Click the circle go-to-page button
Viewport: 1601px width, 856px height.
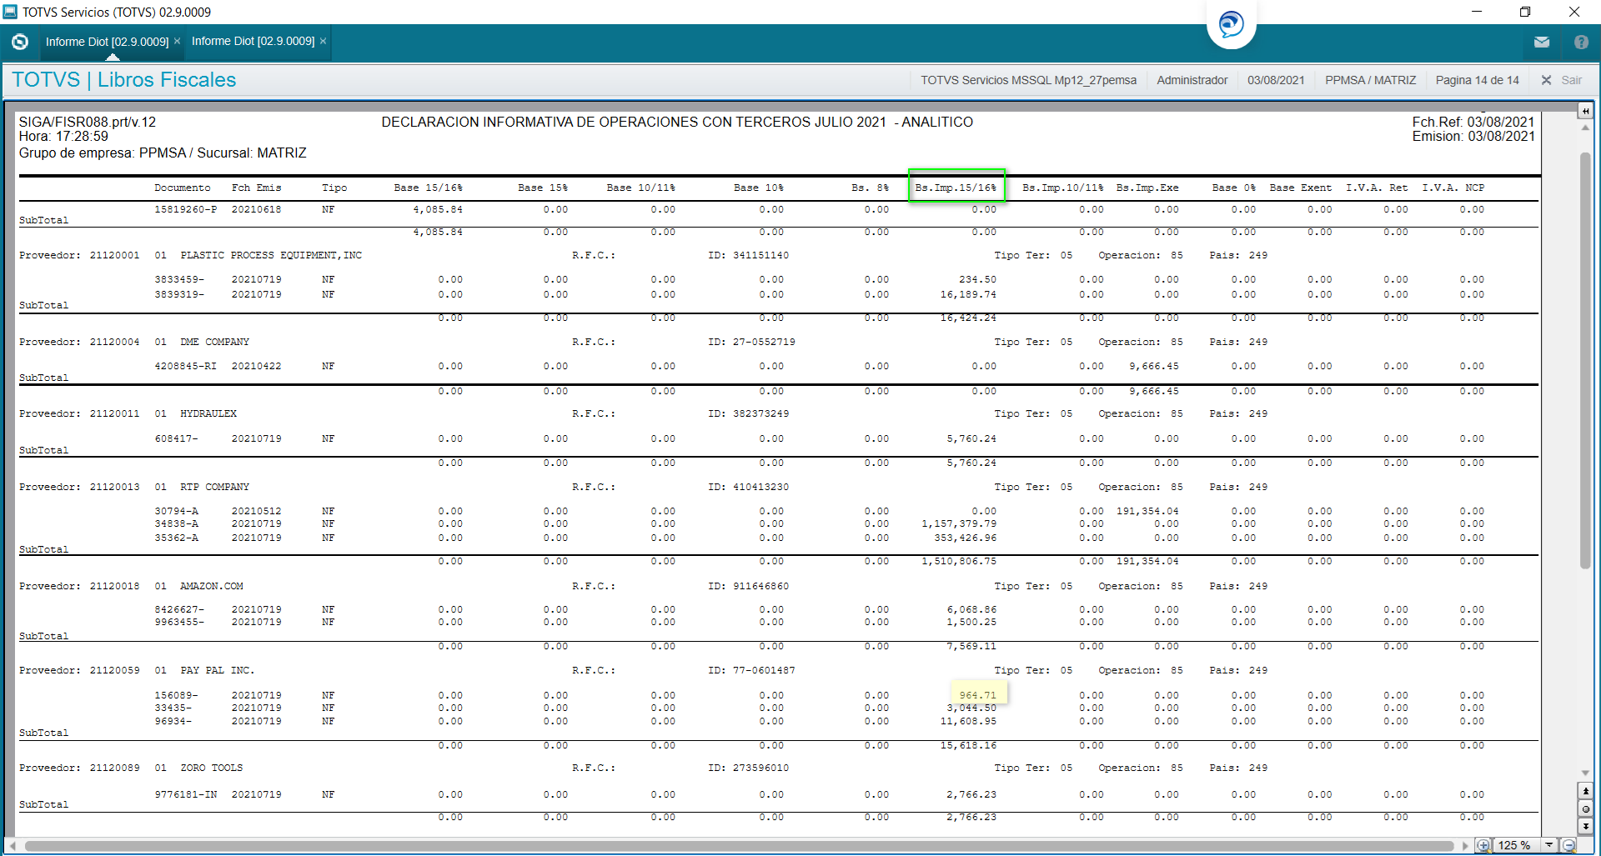tap(1585, 808)
